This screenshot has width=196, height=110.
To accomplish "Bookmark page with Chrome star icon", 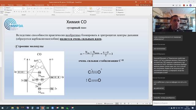I will pyautogui.click(x=180, y=5).
